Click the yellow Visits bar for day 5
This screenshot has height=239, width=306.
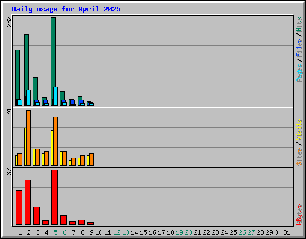52,148
